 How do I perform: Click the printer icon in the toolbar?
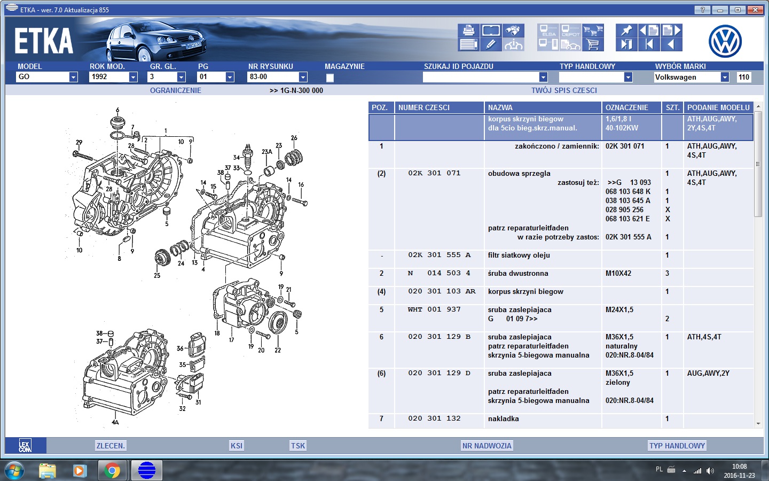pyautogui.click(x=468, y=30)
